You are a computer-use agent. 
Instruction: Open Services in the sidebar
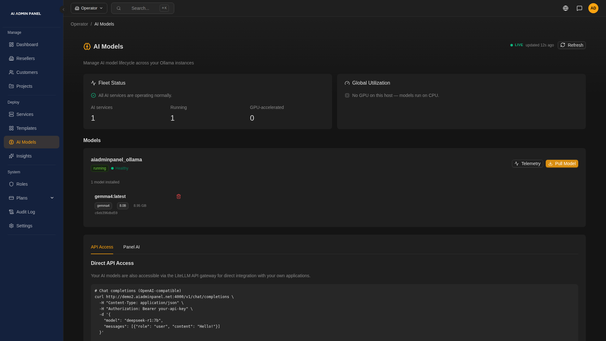32,114
